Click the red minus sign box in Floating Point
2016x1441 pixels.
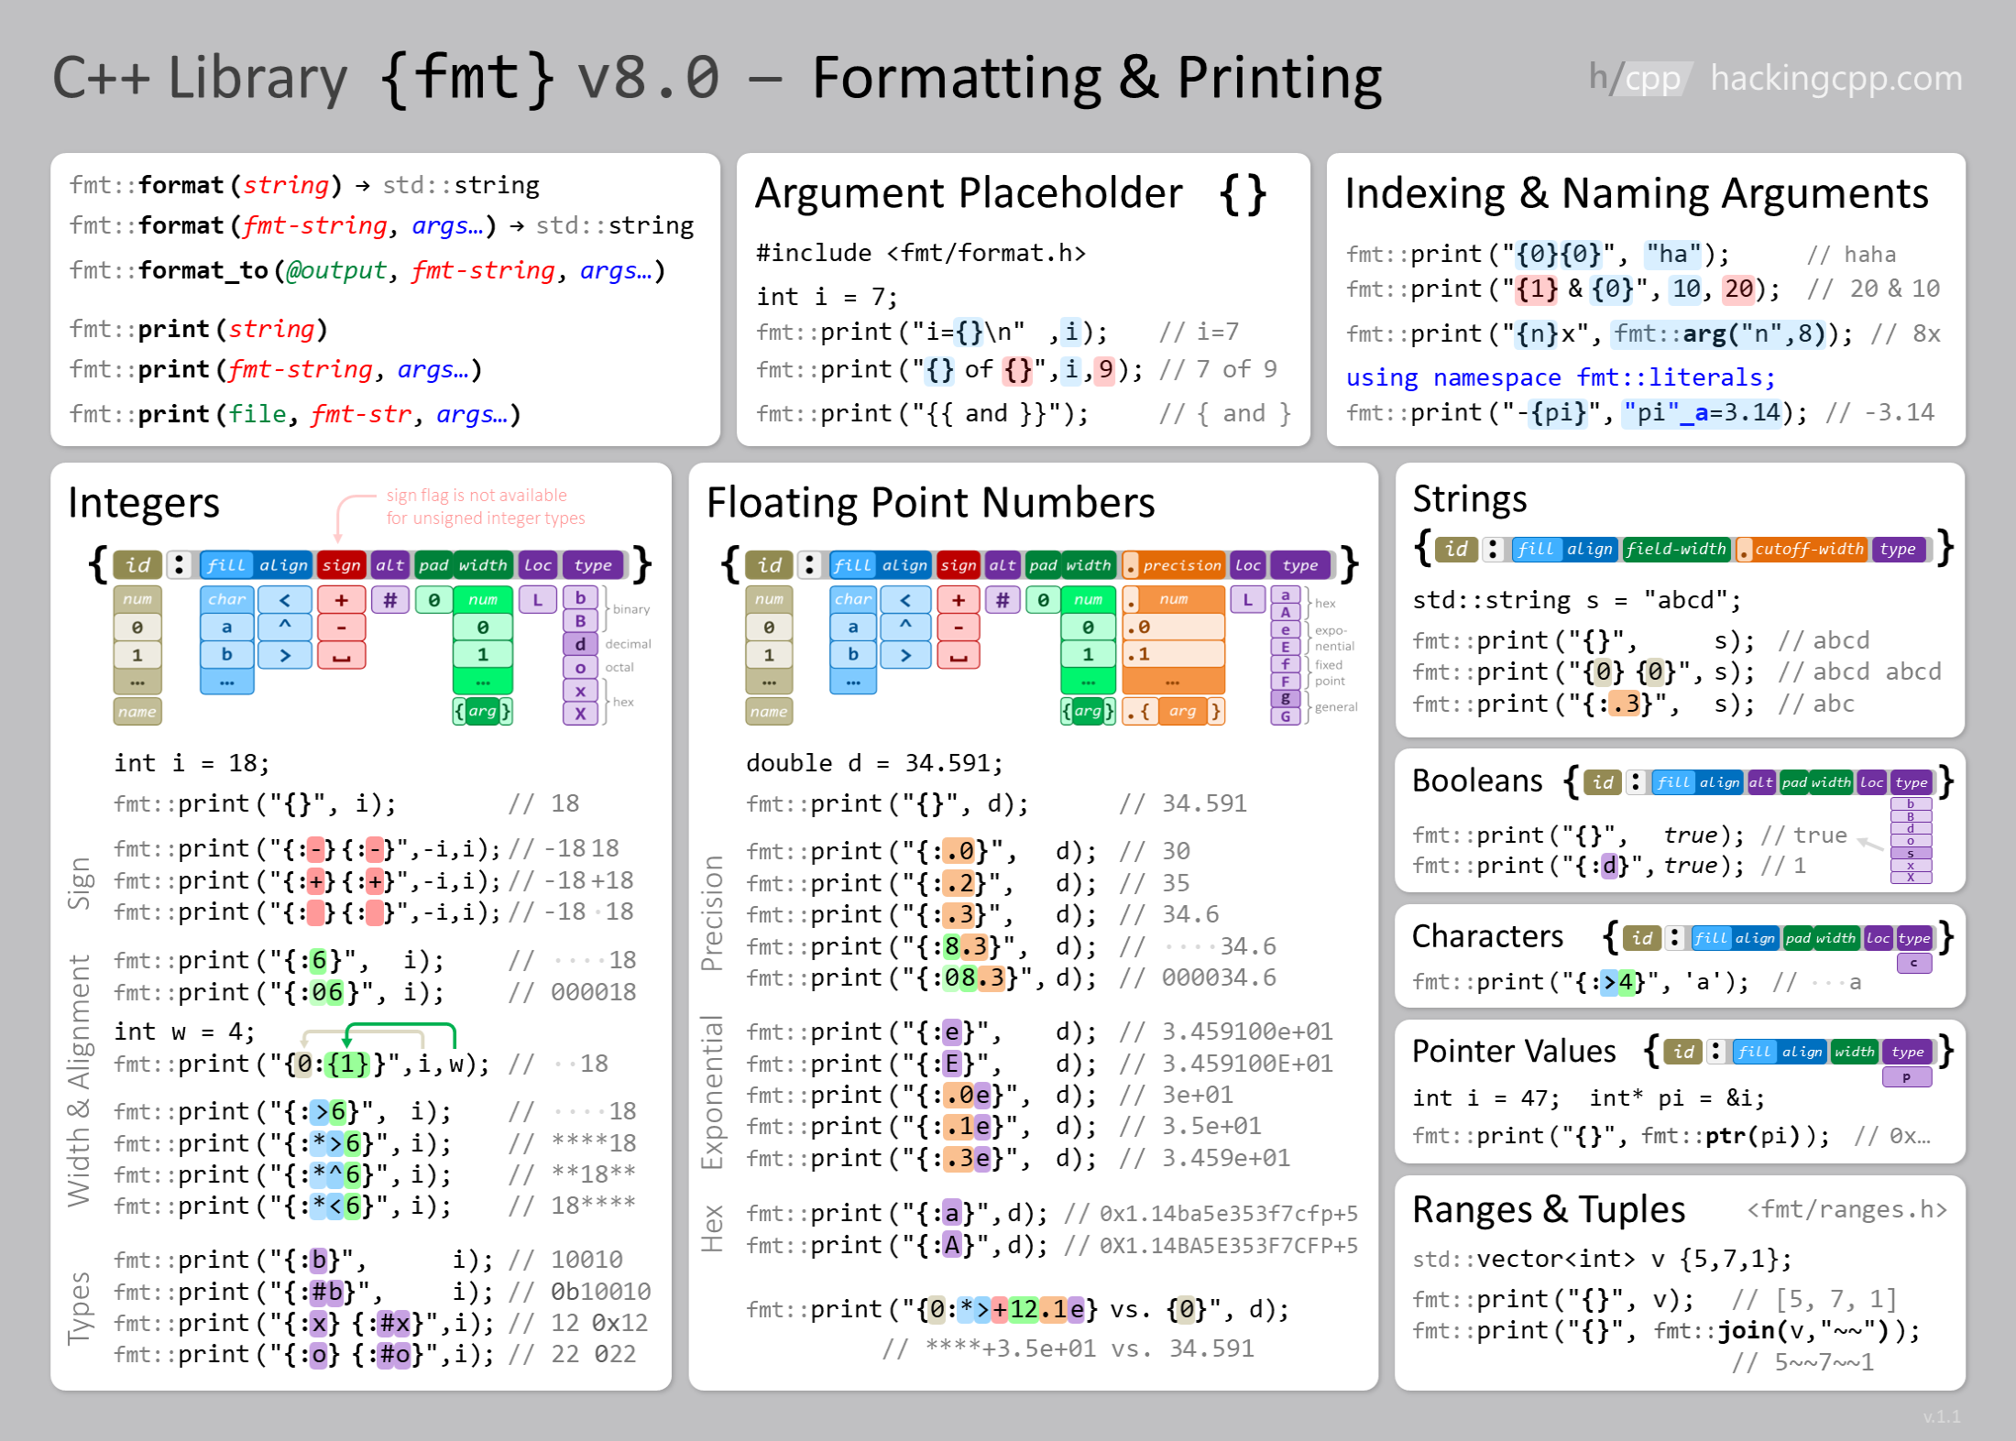(x=958, y=628)
